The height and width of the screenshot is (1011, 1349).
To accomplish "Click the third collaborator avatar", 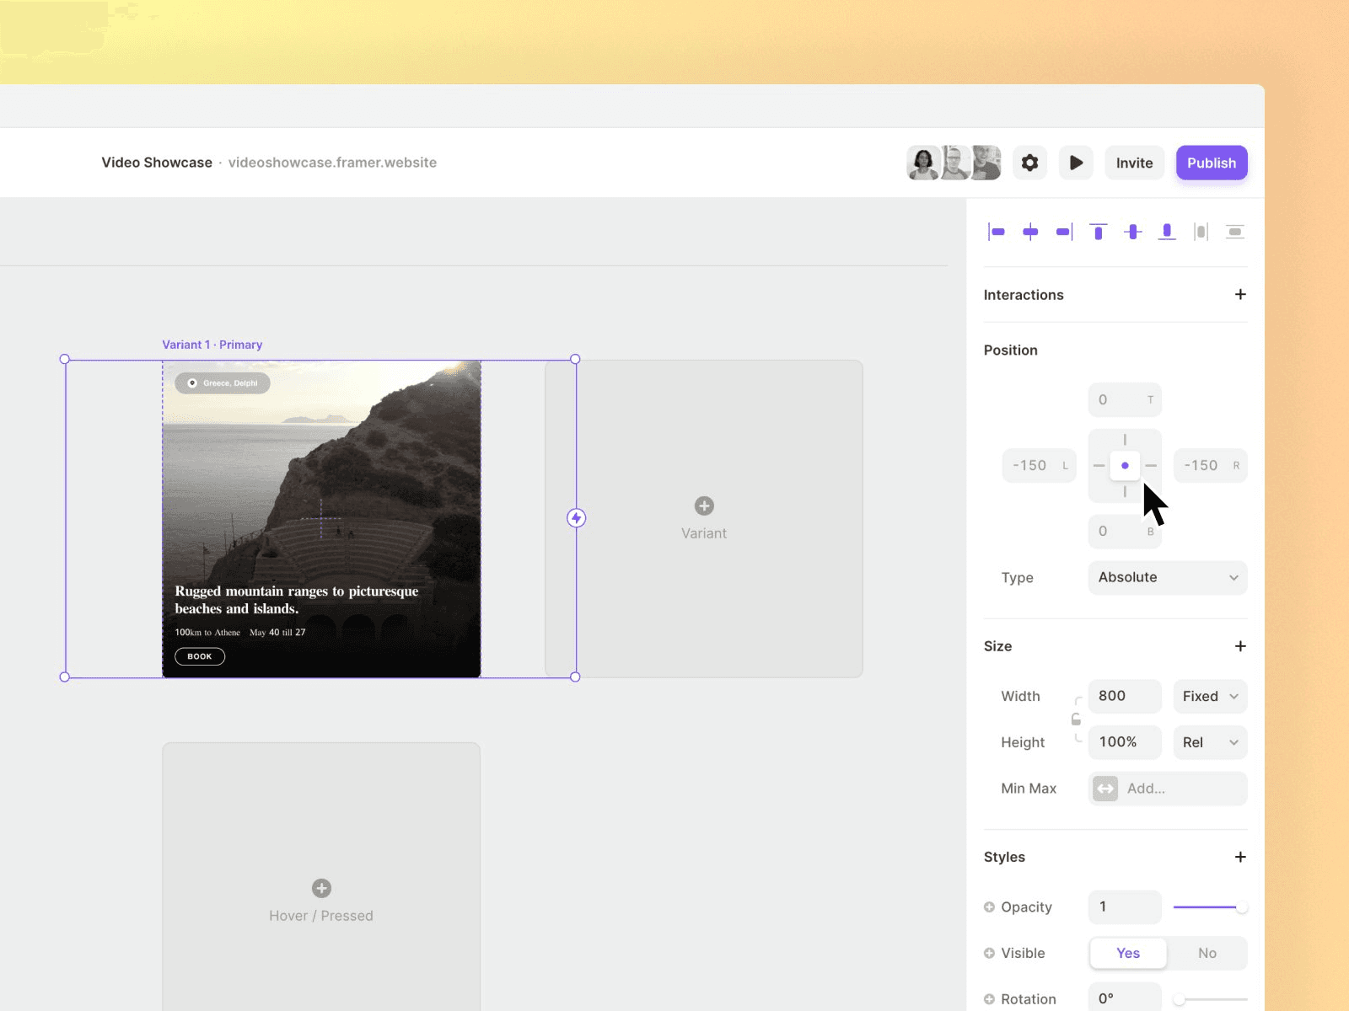I will pos(986,163).
